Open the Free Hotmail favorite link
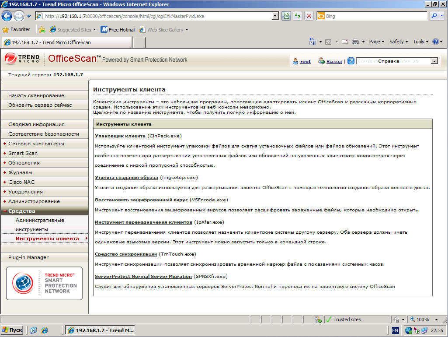This screenshot has height=337, width=448. (x=118, y=29)
